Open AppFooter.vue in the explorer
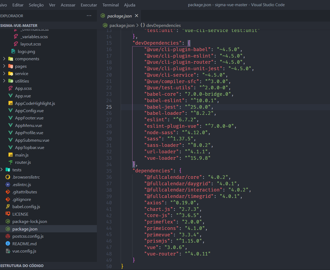 click(29, 118)
